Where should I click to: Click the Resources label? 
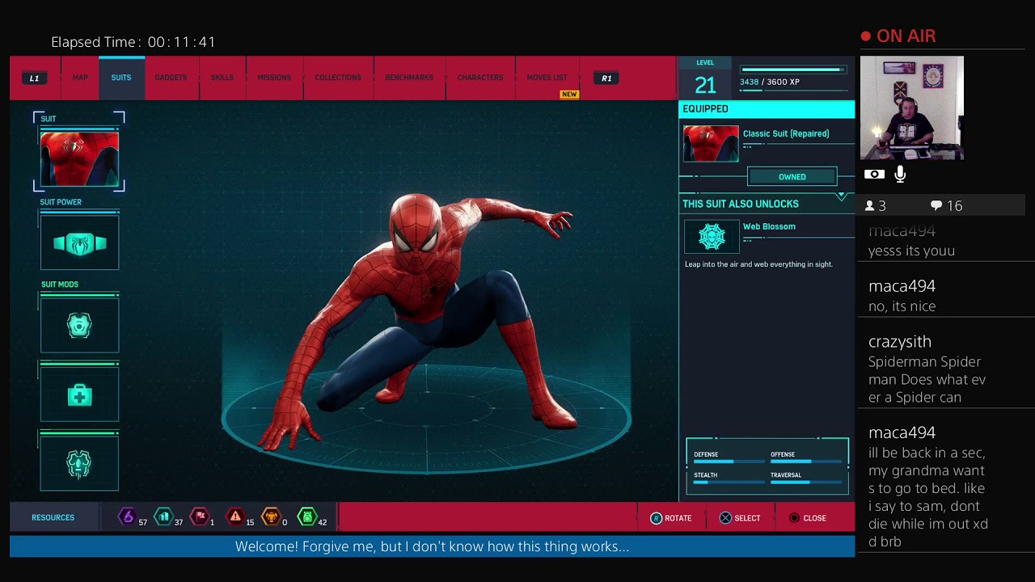click(53, 518)
